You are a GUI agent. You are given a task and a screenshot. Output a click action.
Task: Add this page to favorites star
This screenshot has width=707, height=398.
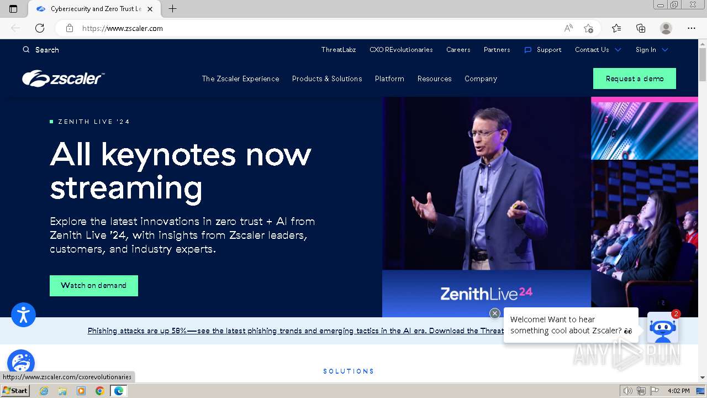pyautogui.click(x=588, y=28)
